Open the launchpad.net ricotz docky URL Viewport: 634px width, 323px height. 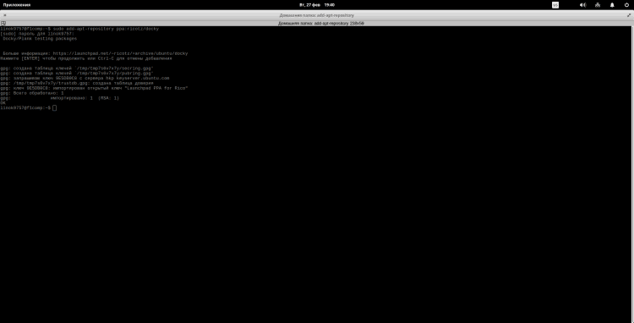[120, 53]
